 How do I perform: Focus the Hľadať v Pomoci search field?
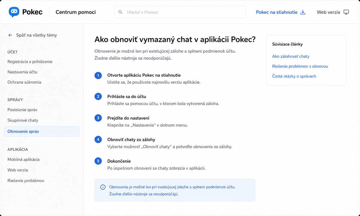click(180, 12)
